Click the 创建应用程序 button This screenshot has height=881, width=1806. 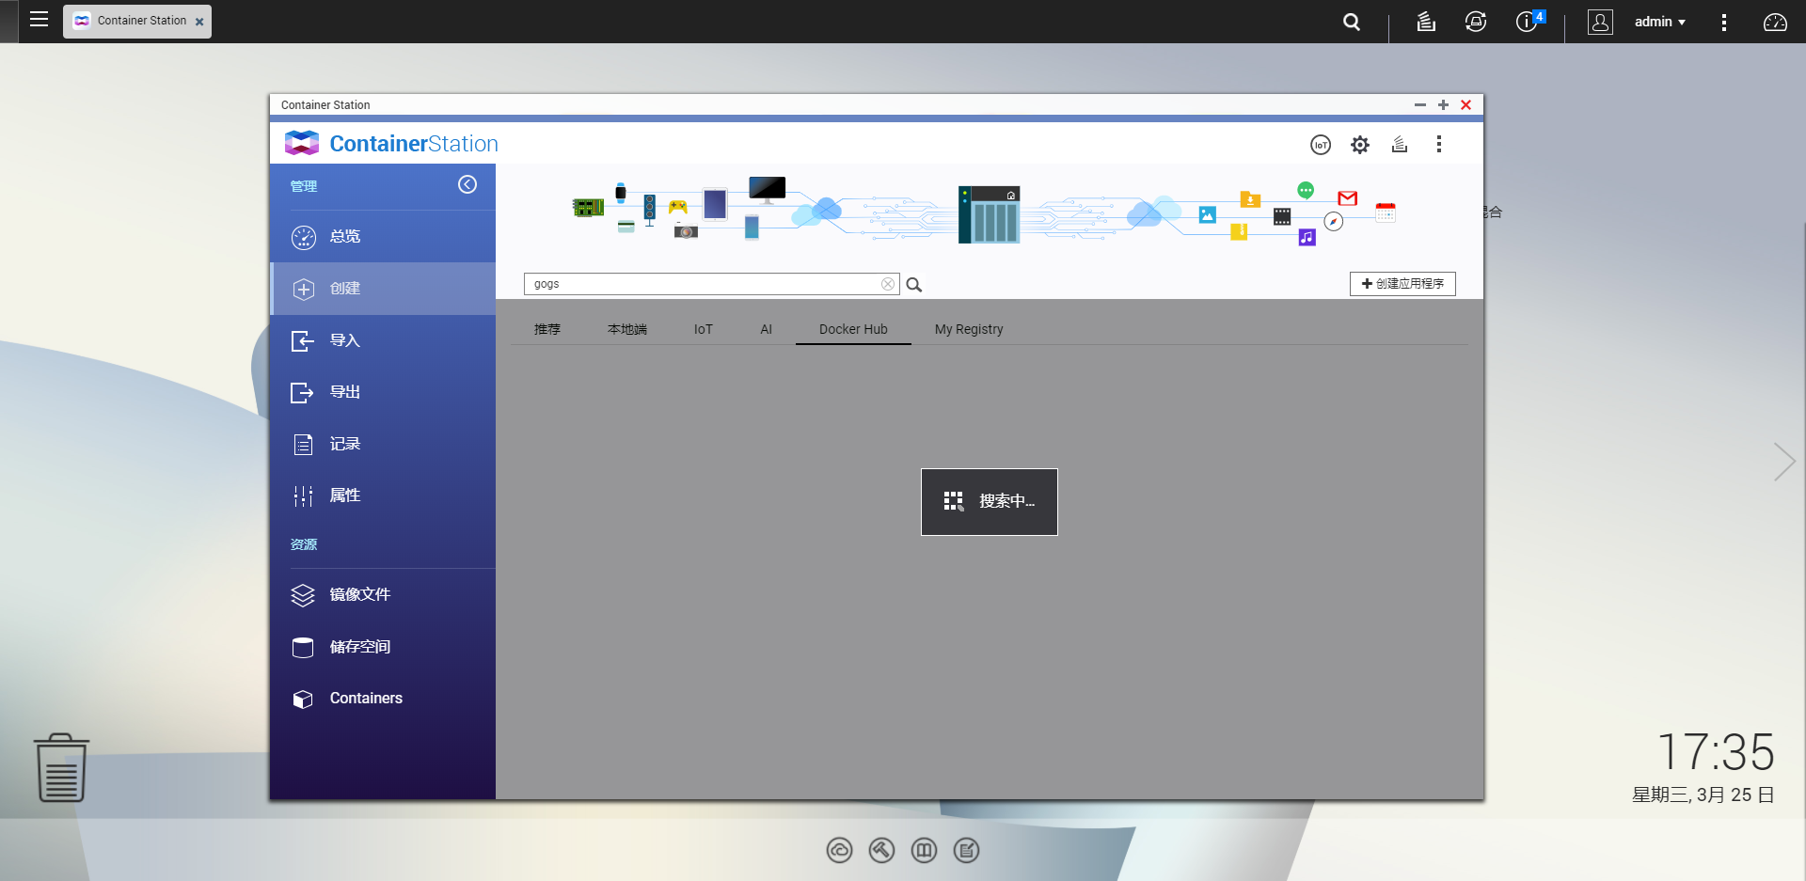[x=1402, y=283]
